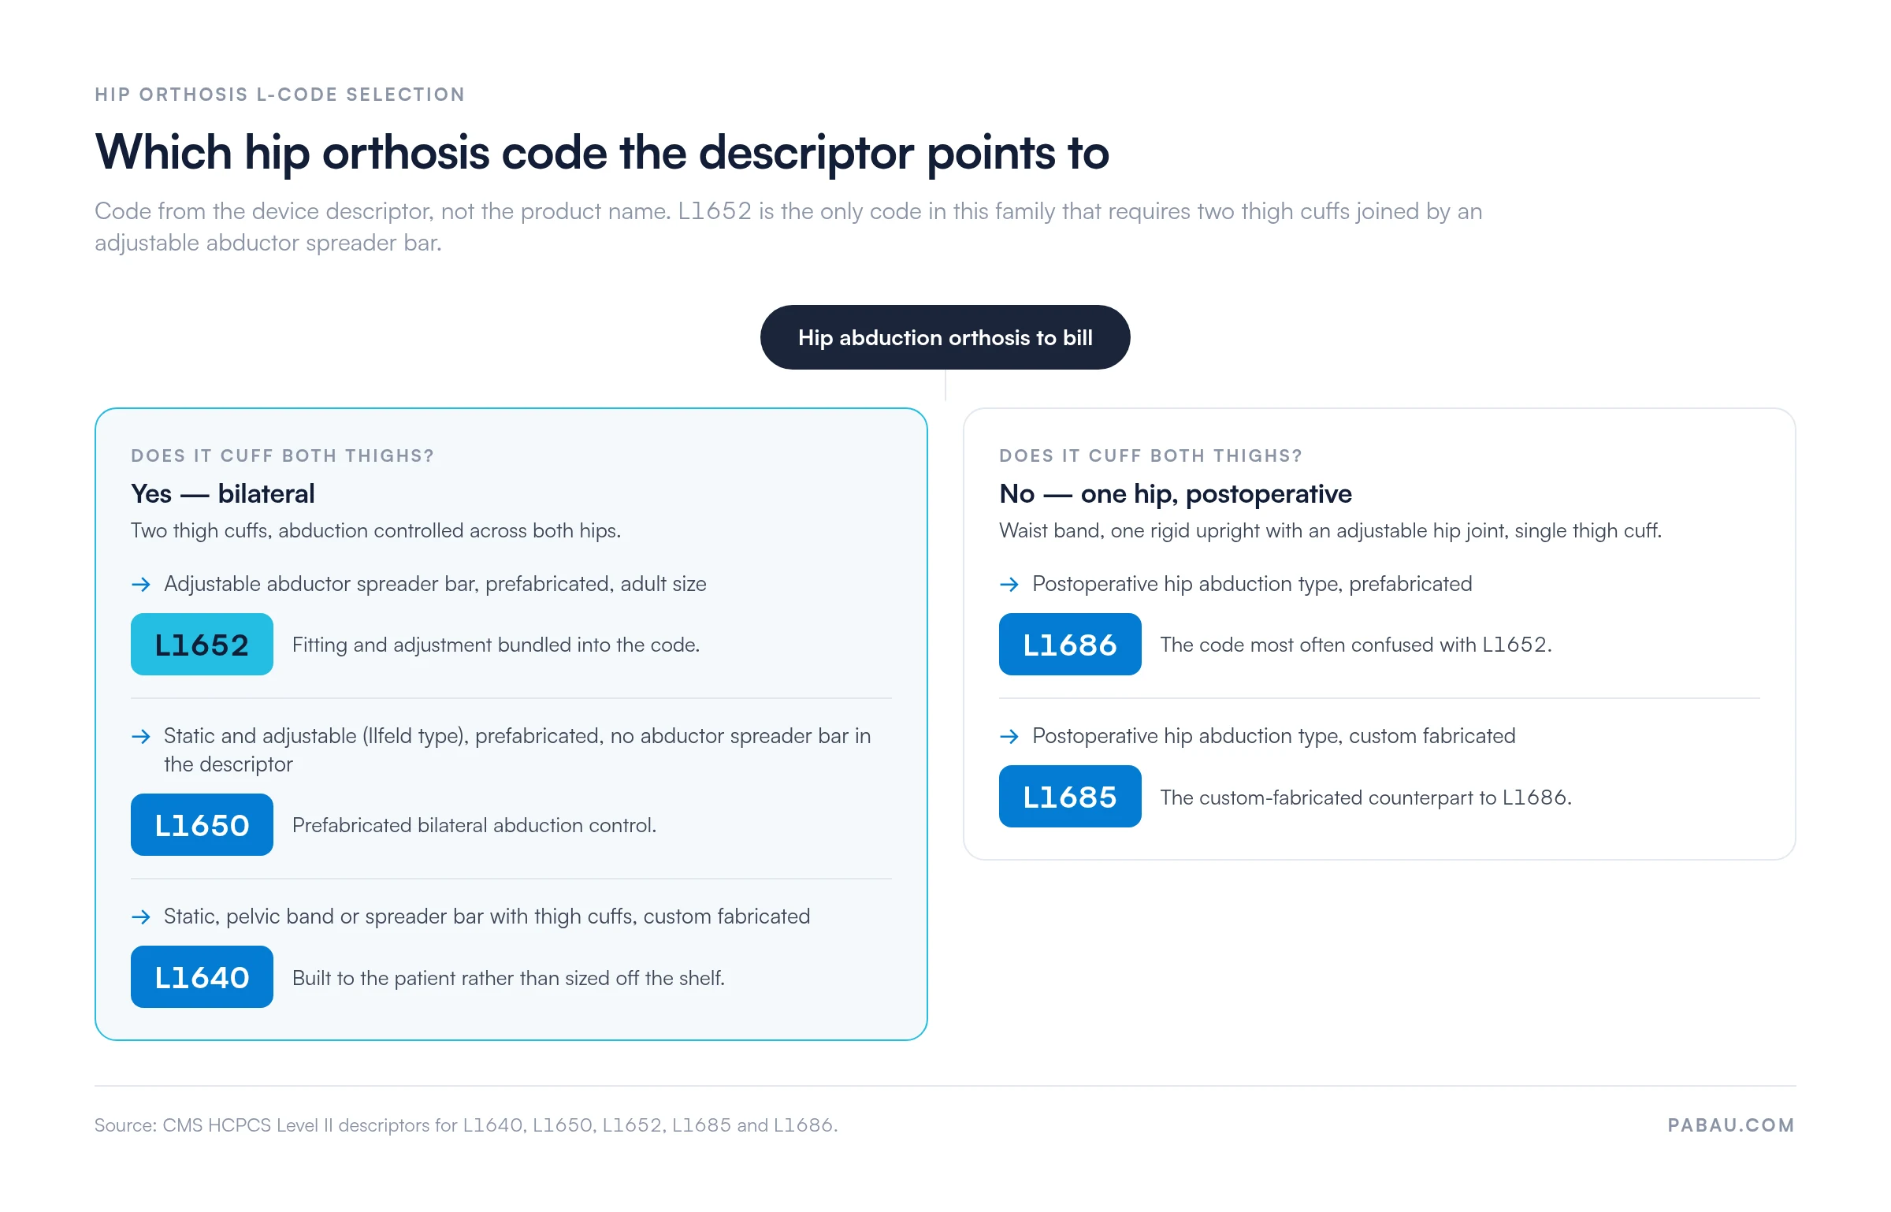Click the main title about hip orthosis code
Viewport: 1891px width, 1212px height.
point(602,153)
